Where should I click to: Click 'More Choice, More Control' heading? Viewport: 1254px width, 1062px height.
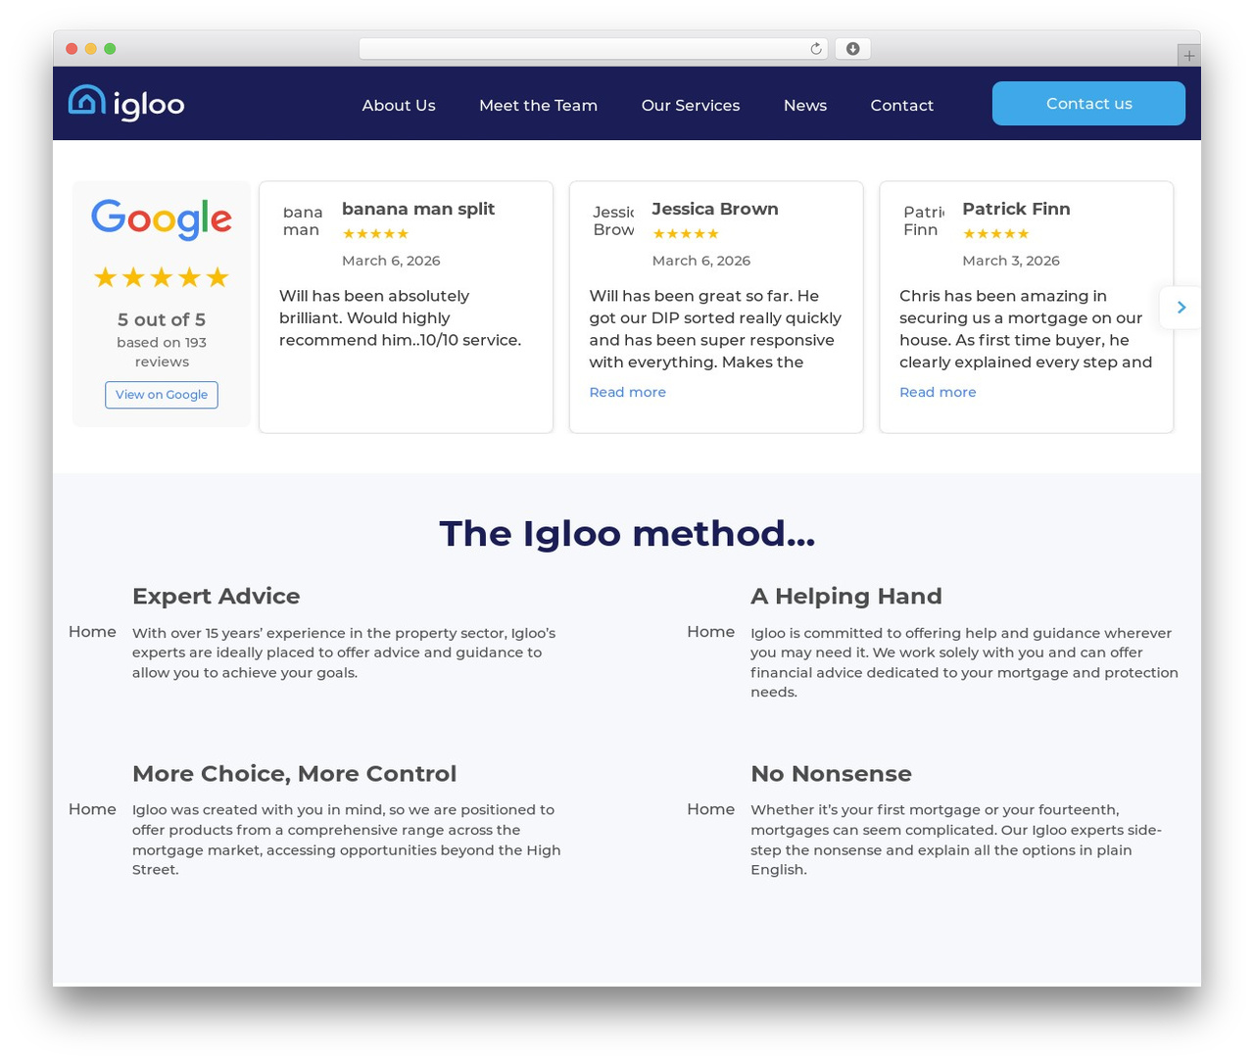pos(294,773)
